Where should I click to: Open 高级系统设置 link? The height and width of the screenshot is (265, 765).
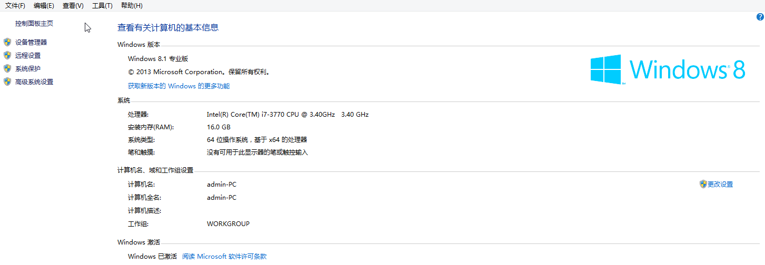pyautogui.click(x=34, y=82)
